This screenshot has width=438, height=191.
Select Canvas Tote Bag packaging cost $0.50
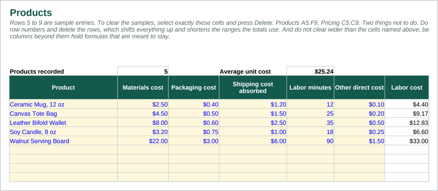[x=194, y=113]
